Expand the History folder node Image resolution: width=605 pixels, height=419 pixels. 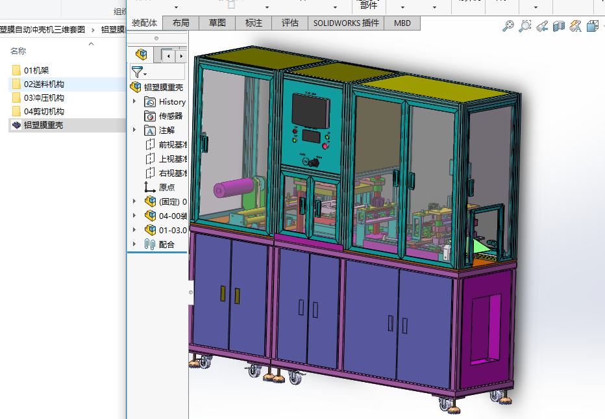click(135, 101)
